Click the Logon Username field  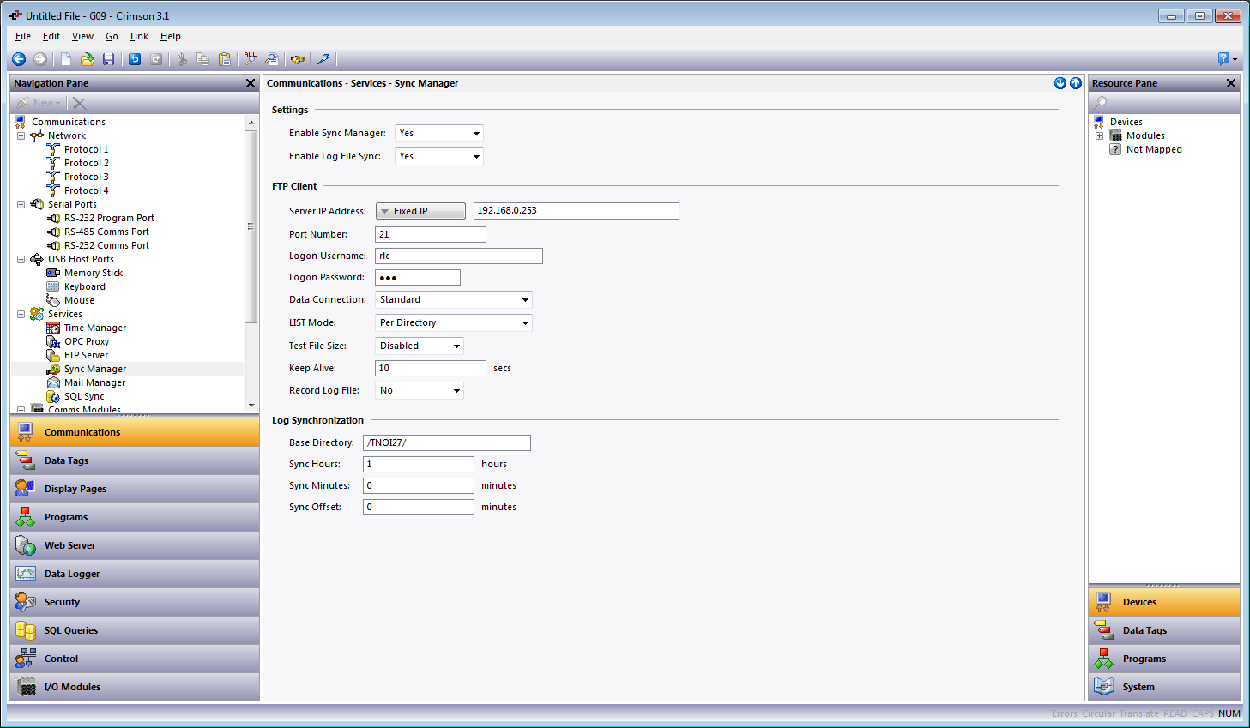click(459, 256)
